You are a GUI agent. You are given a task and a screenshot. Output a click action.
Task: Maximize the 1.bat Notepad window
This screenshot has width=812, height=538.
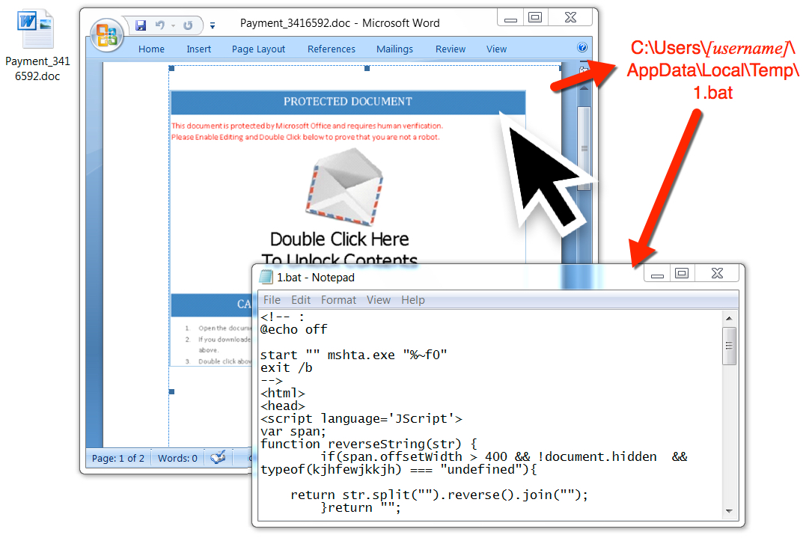tap(682, 273)
